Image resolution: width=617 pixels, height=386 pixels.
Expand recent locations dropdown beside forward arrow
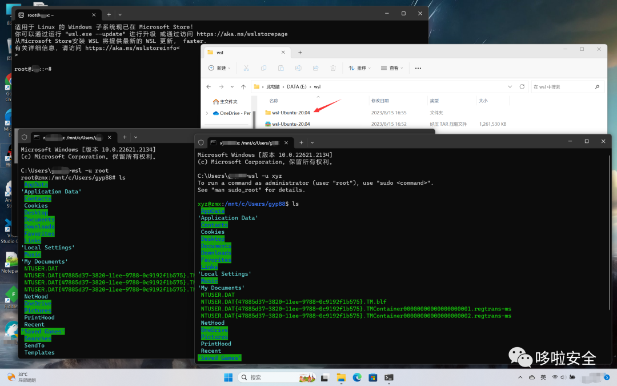point(232,87)
